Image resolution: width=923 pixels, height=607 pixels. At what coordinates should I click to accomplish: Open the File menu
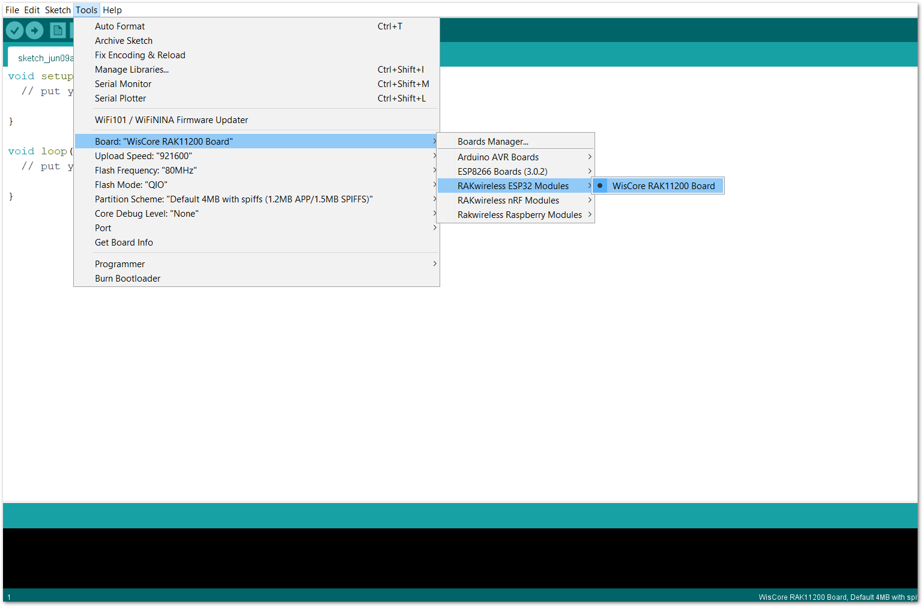12,10
